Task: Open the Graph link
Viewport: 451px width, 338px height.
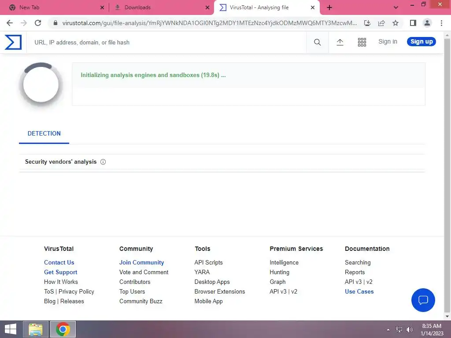Action: click(x=277, y=282)
